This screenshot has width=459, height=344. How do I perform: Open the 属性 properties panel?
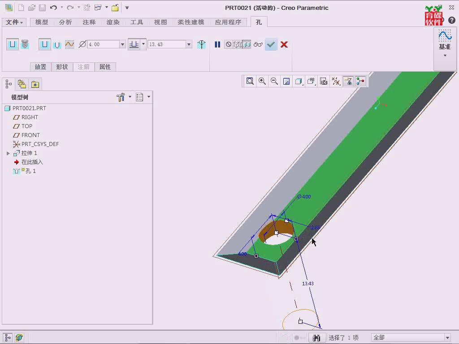pos(105,67)
